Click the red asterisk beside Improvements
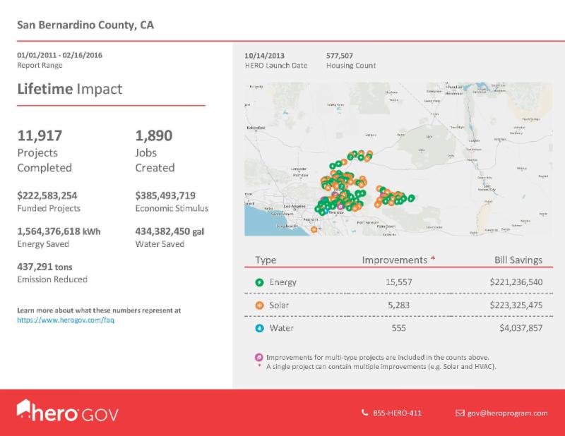565x436 pixels. tap(433, 258)
